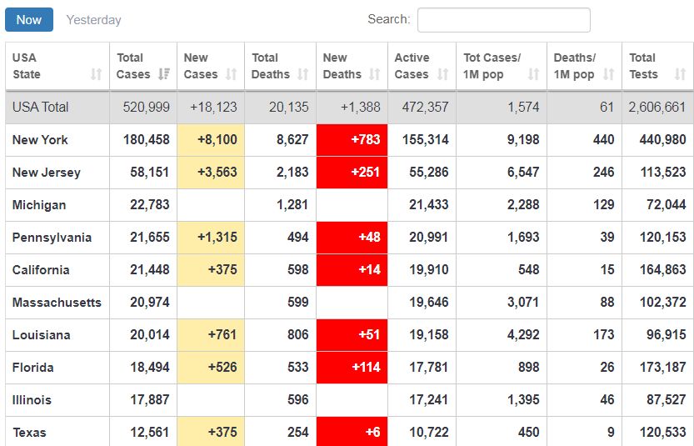Sort table by USA State column arrows

tap(96, 75)
